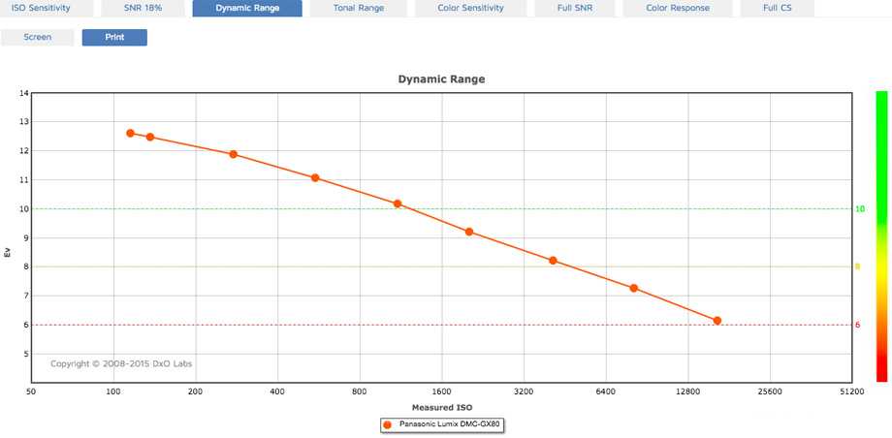Select the Dynamic Range tab

(247, 8)
